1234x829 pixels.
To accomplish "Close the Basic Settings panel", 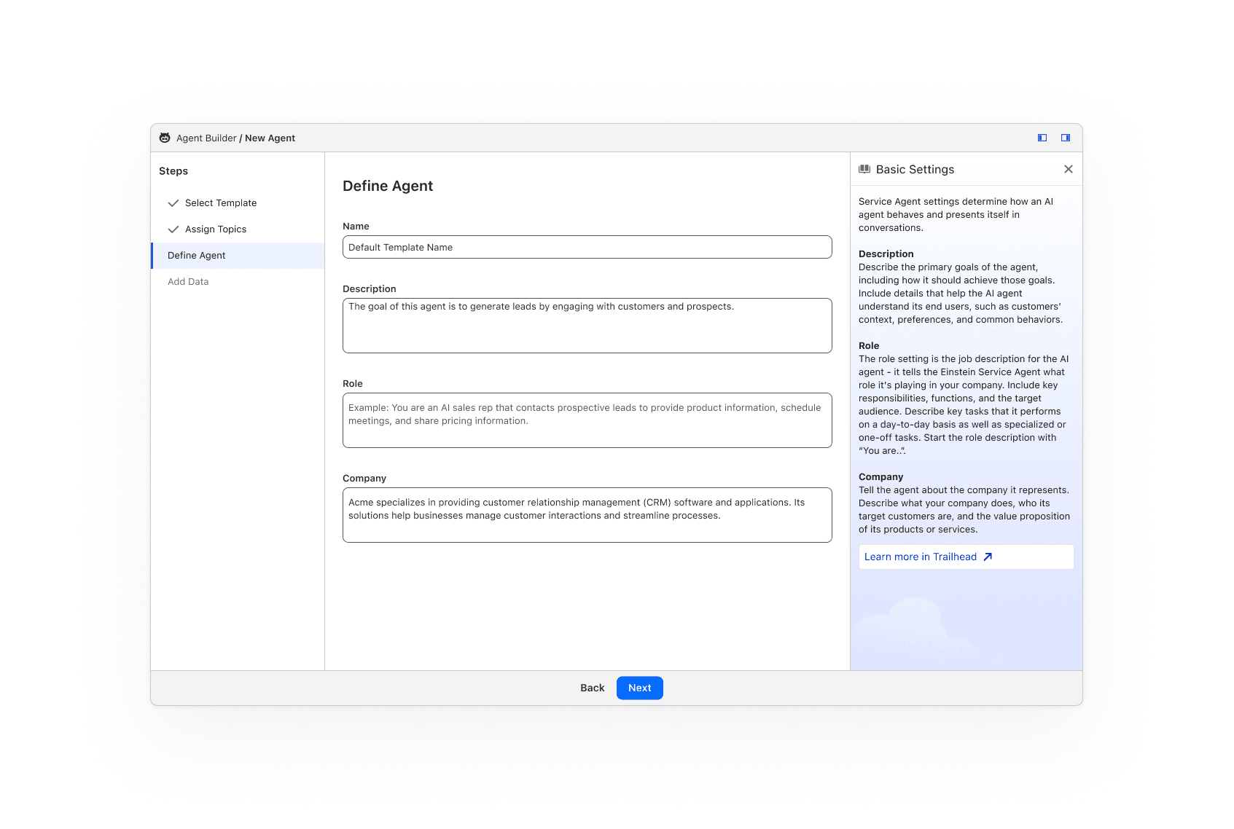I will (x=1069, y=169).
